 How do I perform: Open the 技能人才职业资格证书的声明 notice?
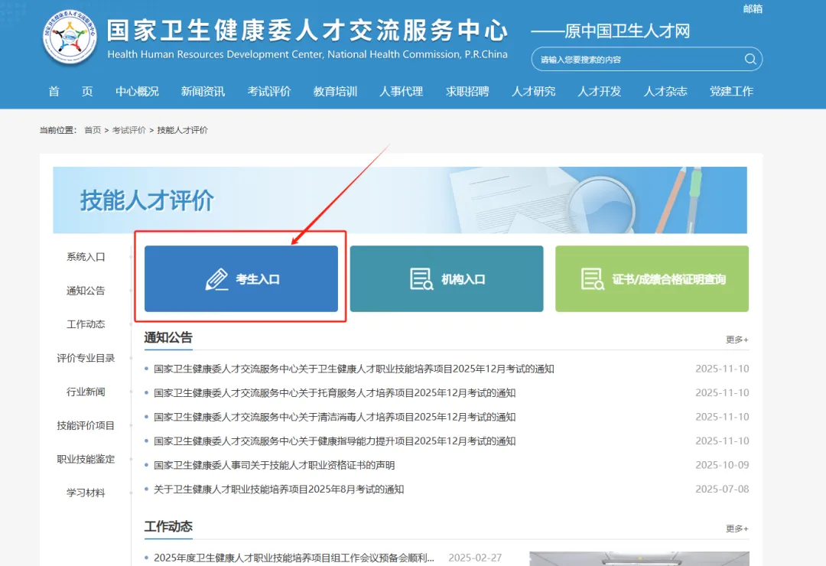pos(275,465)
